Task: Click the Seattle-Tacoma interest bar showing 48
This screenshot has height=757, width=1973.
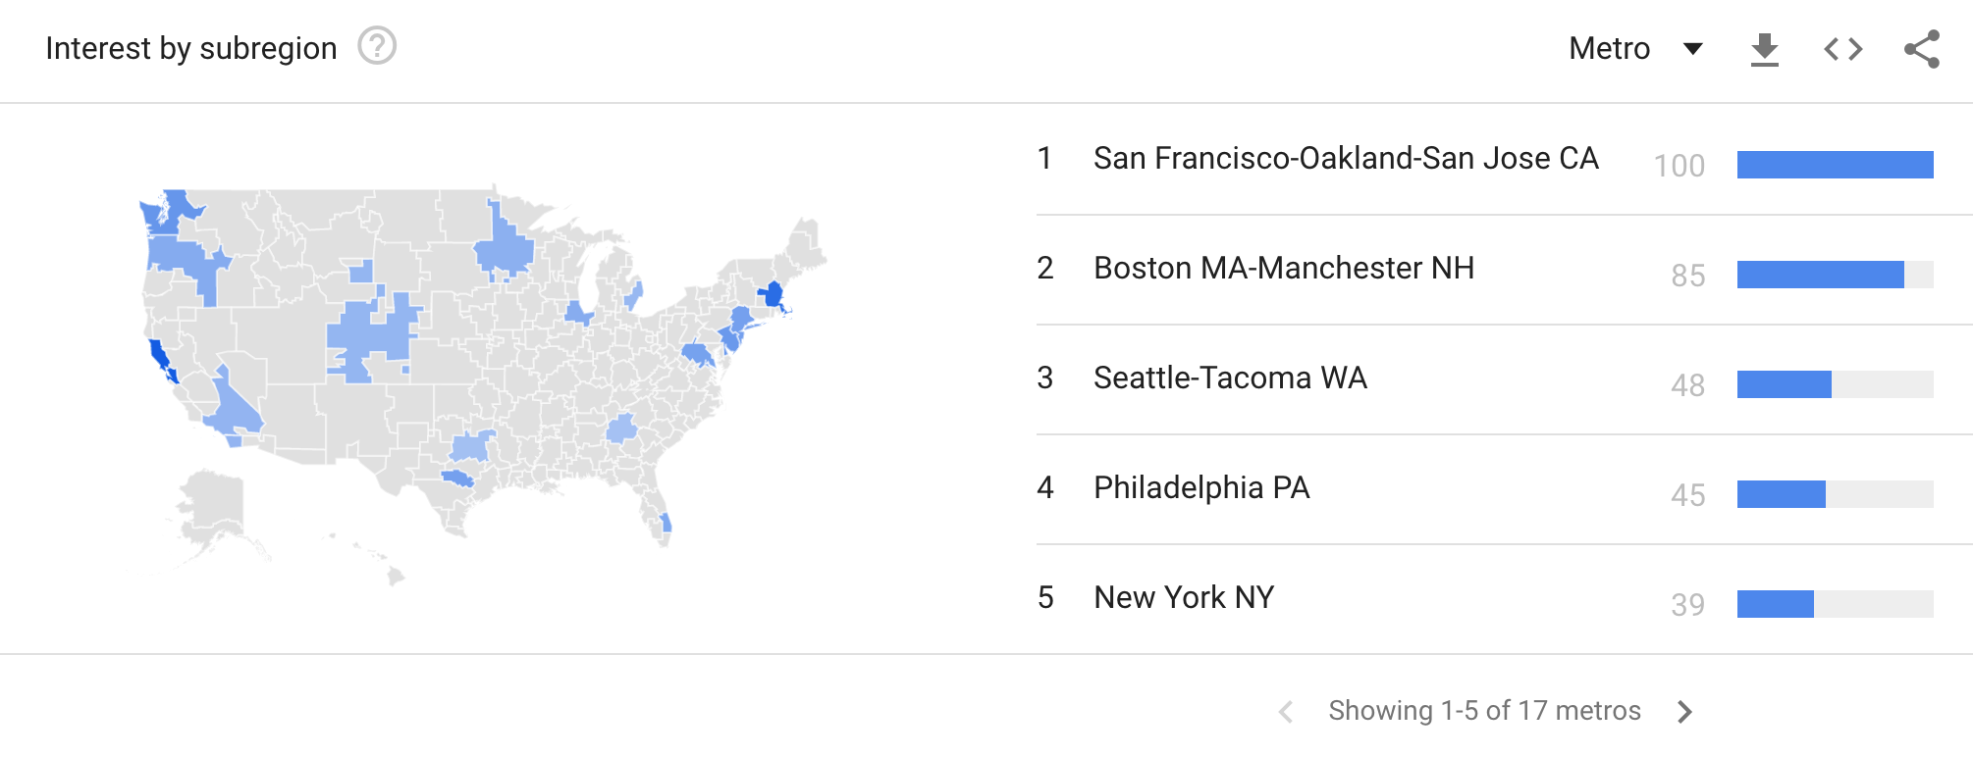Action: [x=1784, y=384]
